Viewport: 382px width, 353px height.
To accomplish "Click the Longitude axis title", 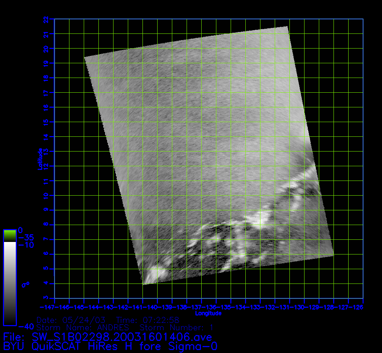I will tap(208, 314).
